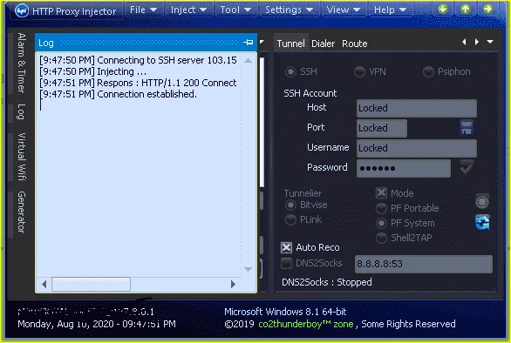The height and width of the screenshot is (343, 511).
Task: Open the Tool menu dropdown
Action: [235, 10]
